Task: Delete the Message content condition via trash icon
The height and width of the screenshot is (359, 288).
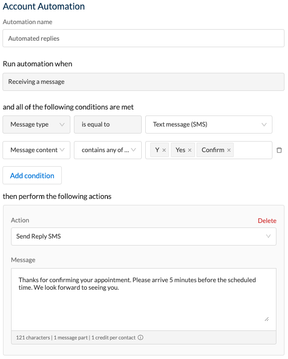Action: pyautogui.click(x=279, y=150)
